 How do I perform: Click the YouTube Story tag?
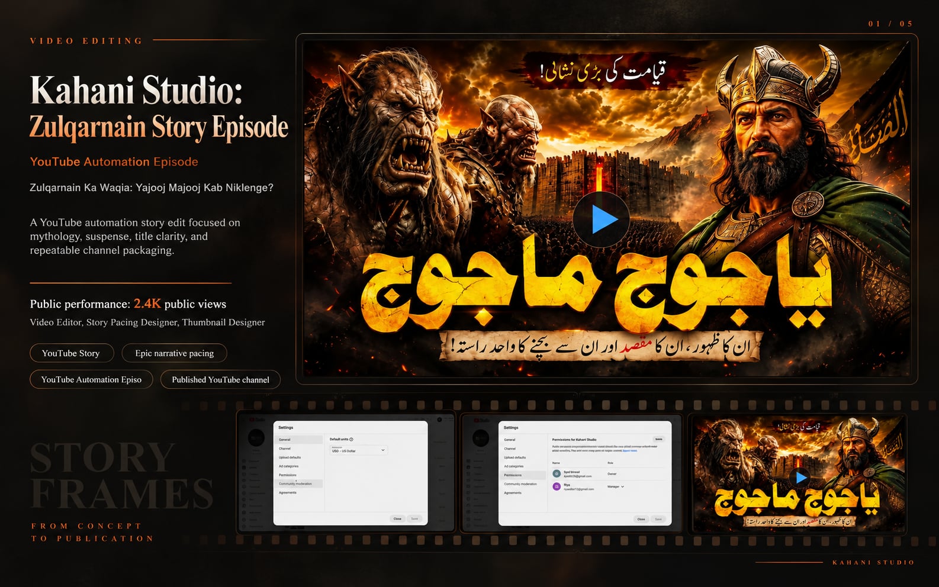click(x=72, y=353)
